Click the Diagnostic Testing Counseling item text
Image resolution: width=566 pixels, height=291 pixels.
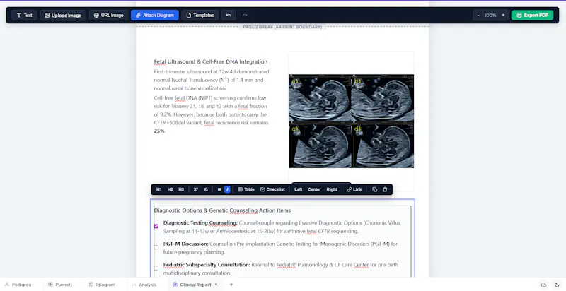(x=282, y=227)
